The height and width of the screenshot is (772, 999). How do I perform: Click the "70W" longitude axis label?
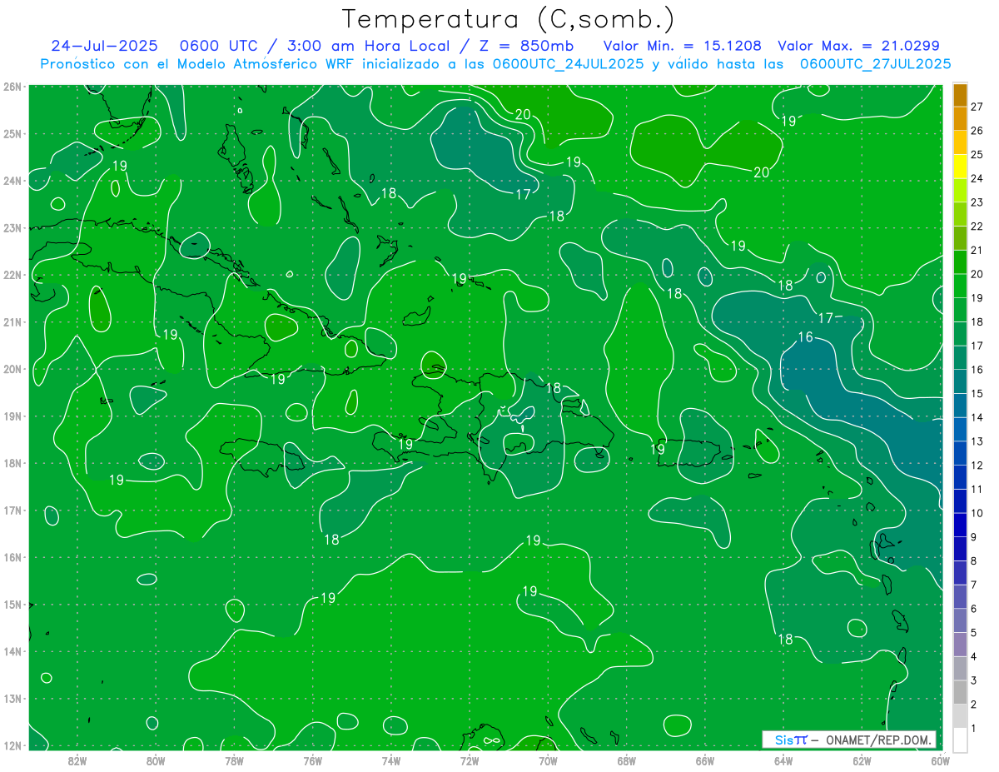548,760
